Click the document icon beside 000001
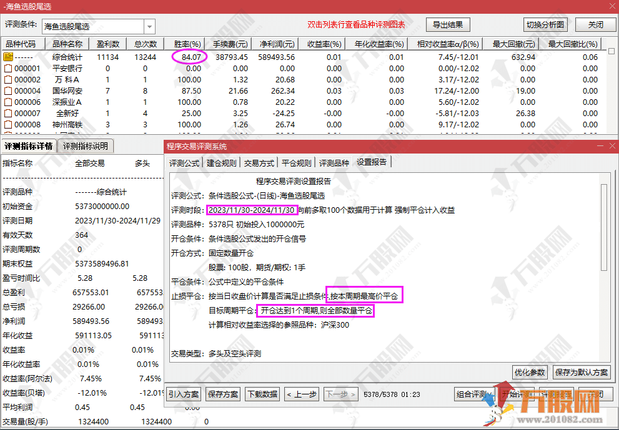Screen dimensions: 619x430 pyautogui.click(x=8, y=68)
